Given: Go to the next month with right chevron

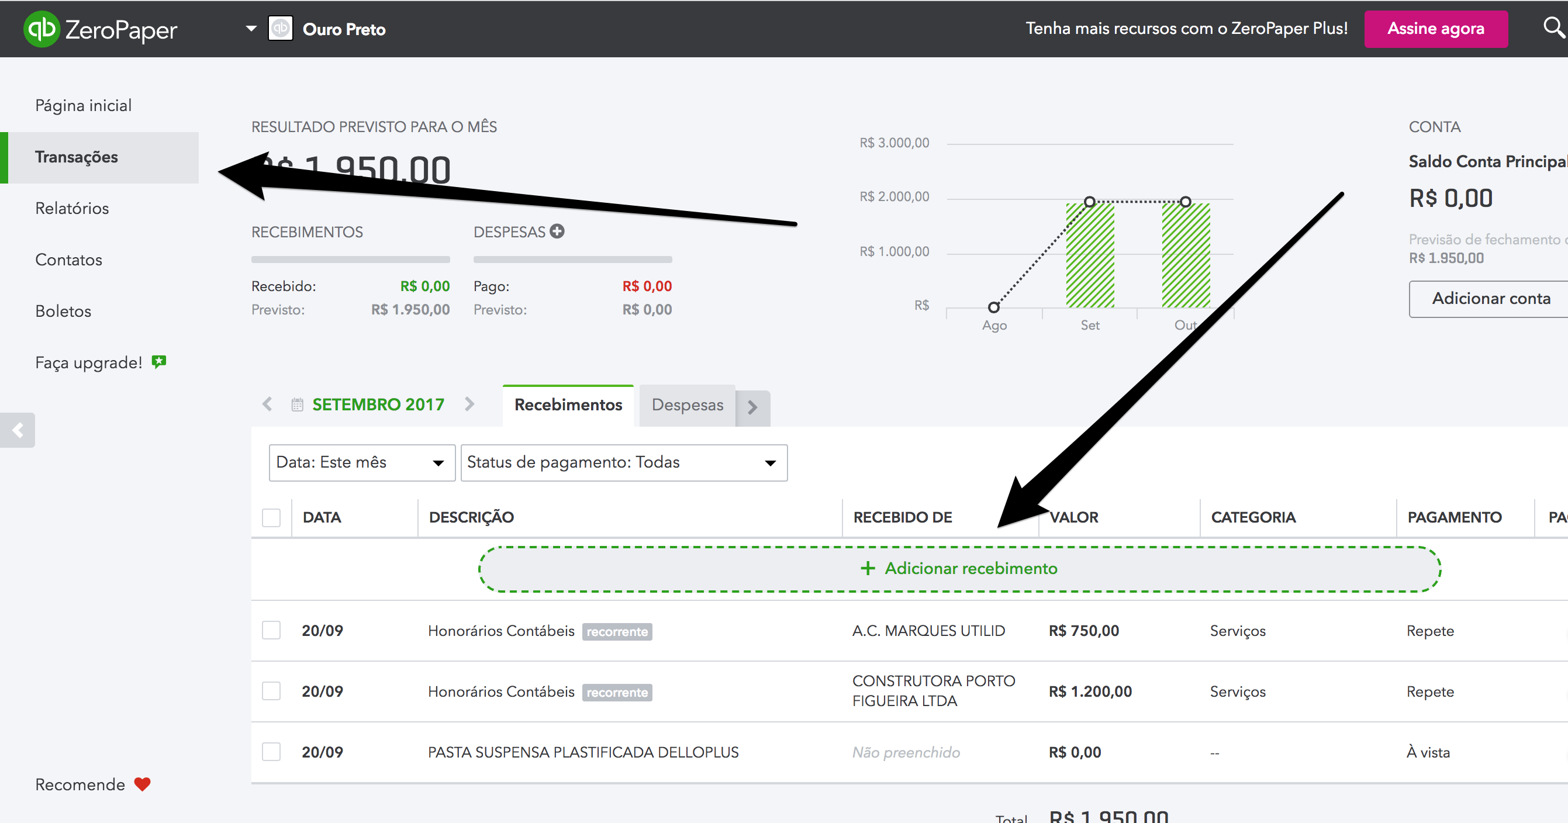Looking at the screenshot, I should click(x=469, y=404).
